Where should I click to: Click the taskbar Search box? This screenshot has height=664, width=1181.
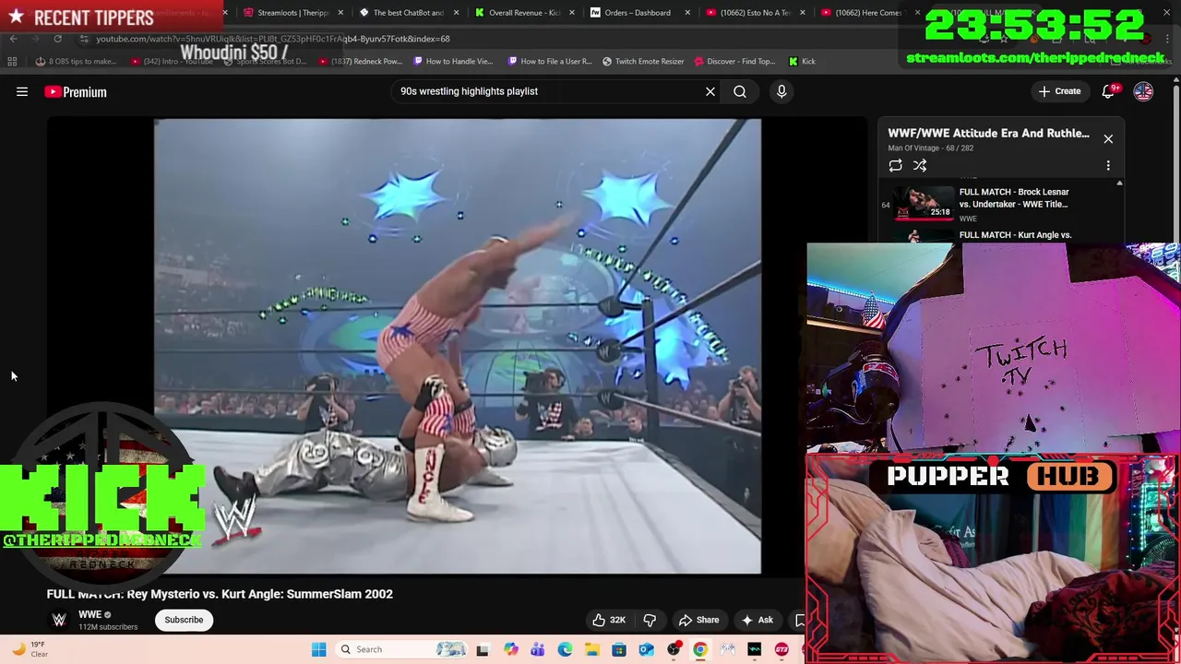pyautogui.click(x=400, y=649)
